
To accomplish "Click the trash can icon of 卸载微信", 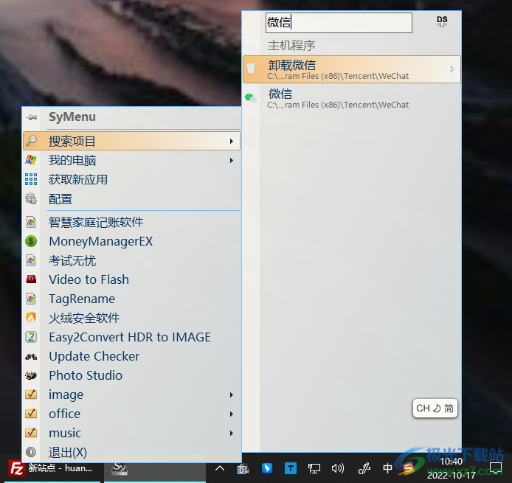I will (251, 69).
